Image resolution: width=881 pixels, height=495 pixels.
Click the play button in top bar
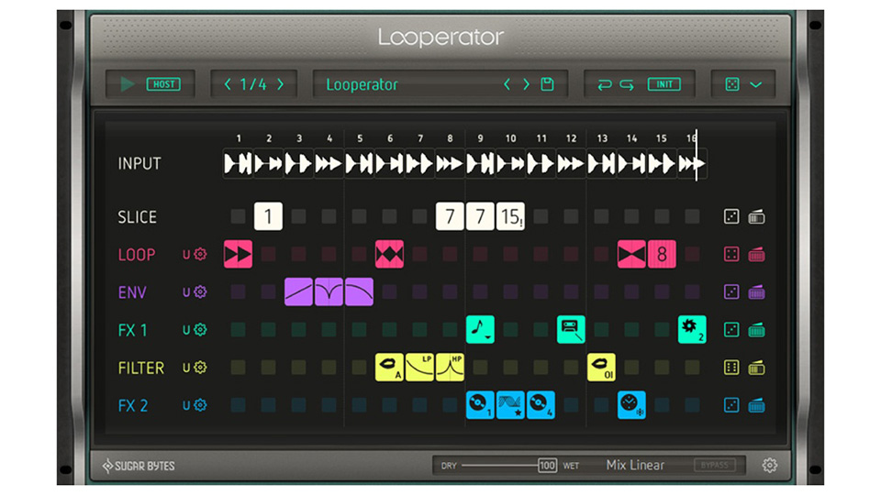click(x=128, y=84)
